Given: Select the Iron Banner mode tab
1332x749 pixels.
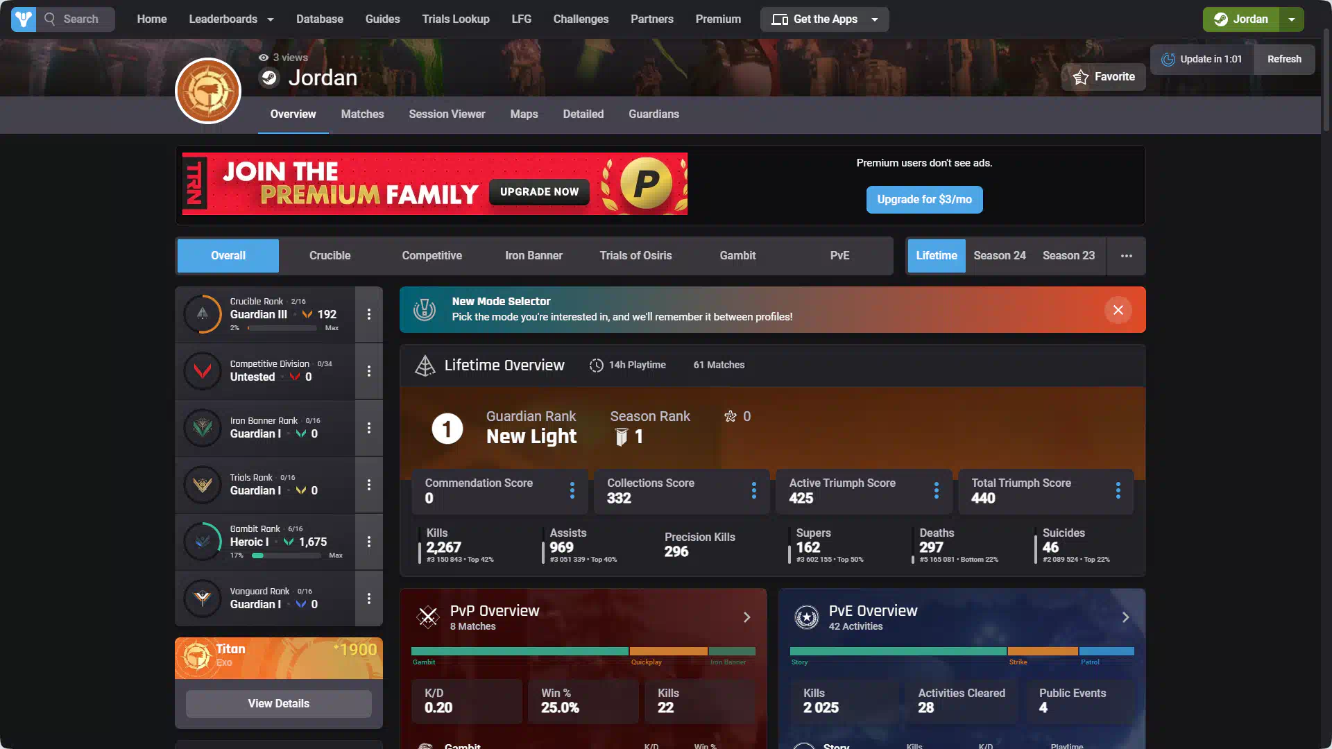Looking at the screenshot, I should point(534,256).
